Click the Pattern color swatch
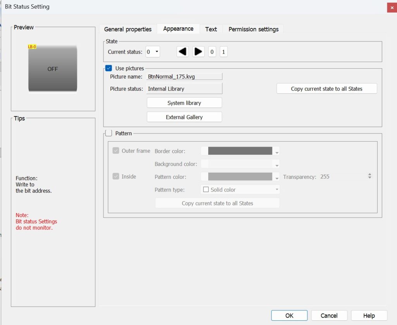The image size is (397, 325). (x=240, y=176)
